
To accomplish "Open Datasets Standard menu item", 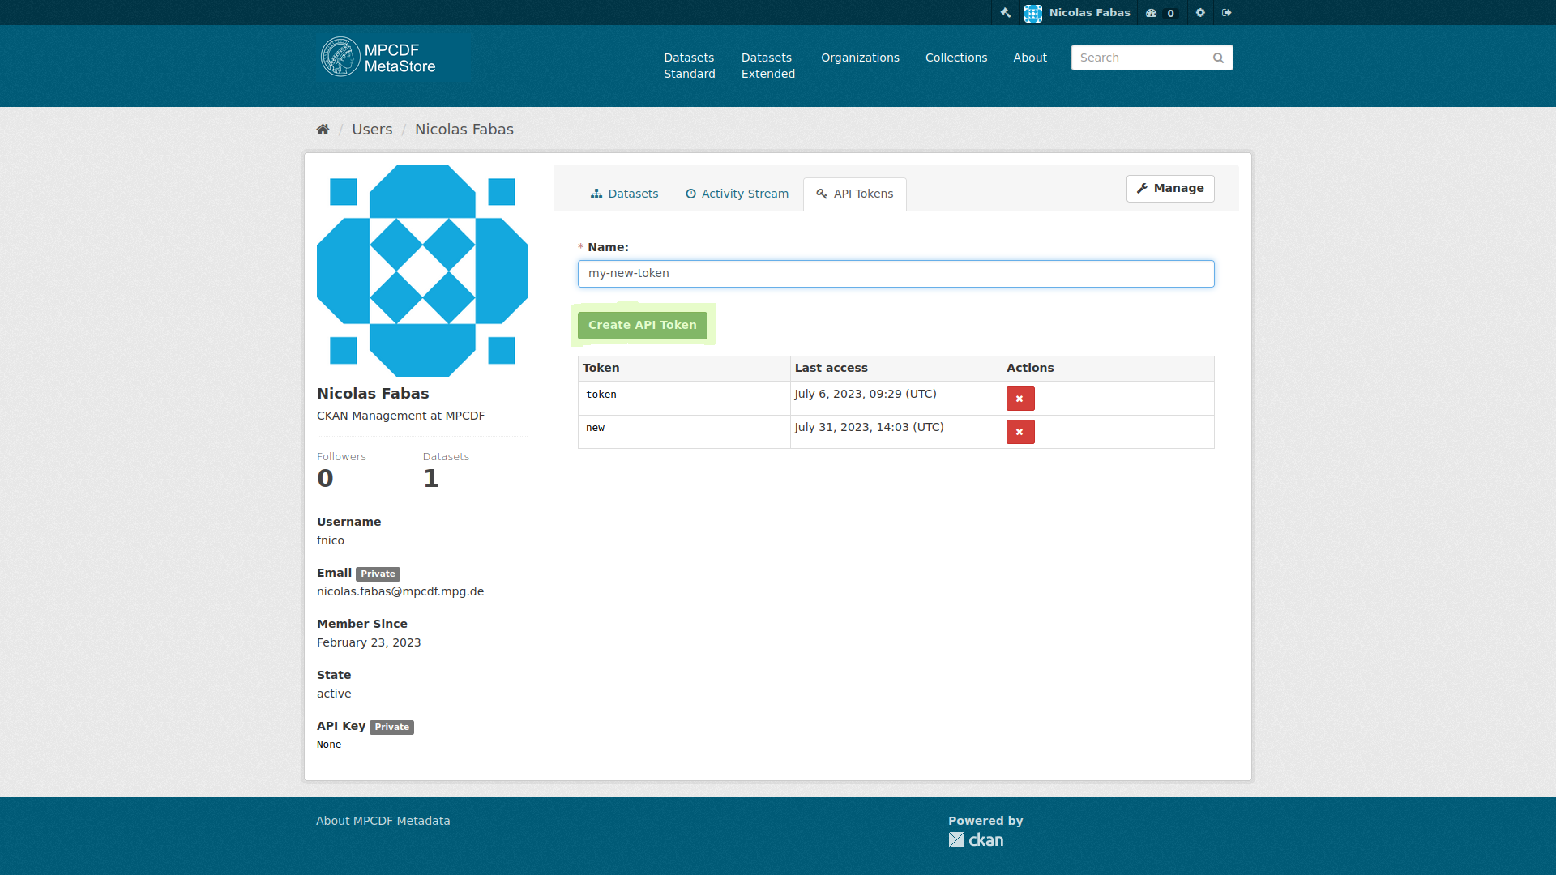I will [x=690, y=66].
